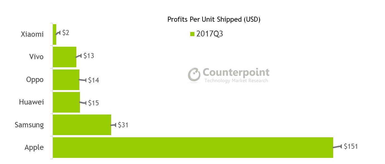Select the $15 data label
Screen dimensions: 385x164
pyautogui.click(x=93, y=103)
